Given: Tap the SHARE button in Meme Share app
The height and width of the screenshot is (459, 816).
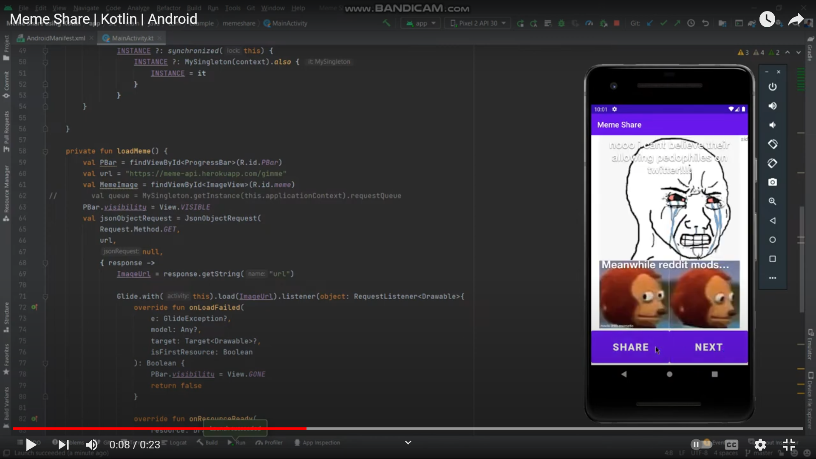Looking at the screenshot, I should pos(630,347).
